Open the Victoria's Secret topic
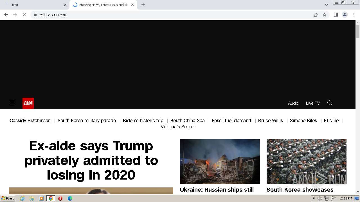This screenshot has width=360, height=202. click(x=178, y=127)
